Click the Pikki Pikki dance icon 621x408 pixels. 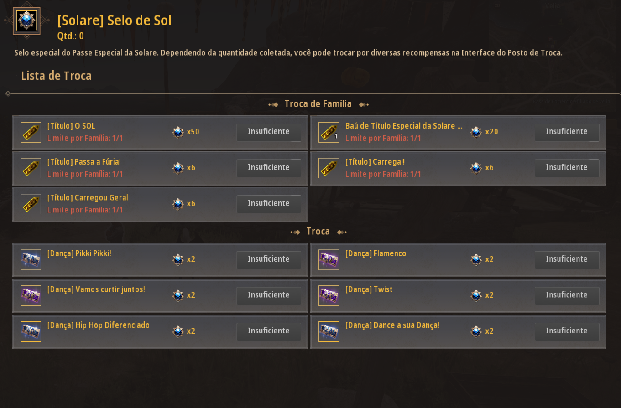coord(31,259)
